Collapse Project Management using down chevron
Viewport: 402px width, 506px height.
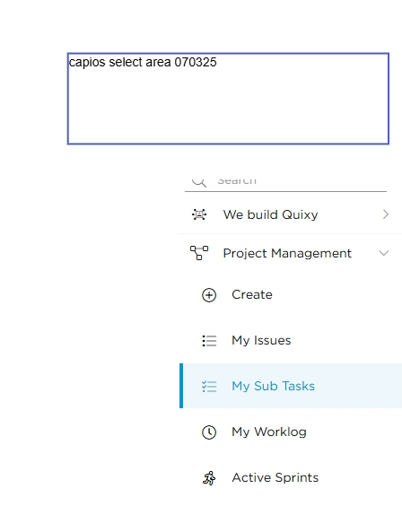384,253
